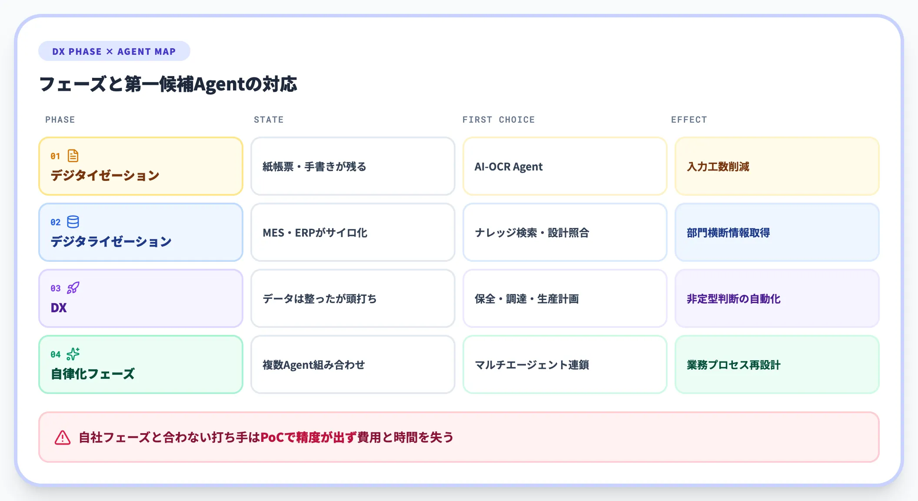Click the 入力工数削減 effect link
918x501 pixels.
coord(718,167)
